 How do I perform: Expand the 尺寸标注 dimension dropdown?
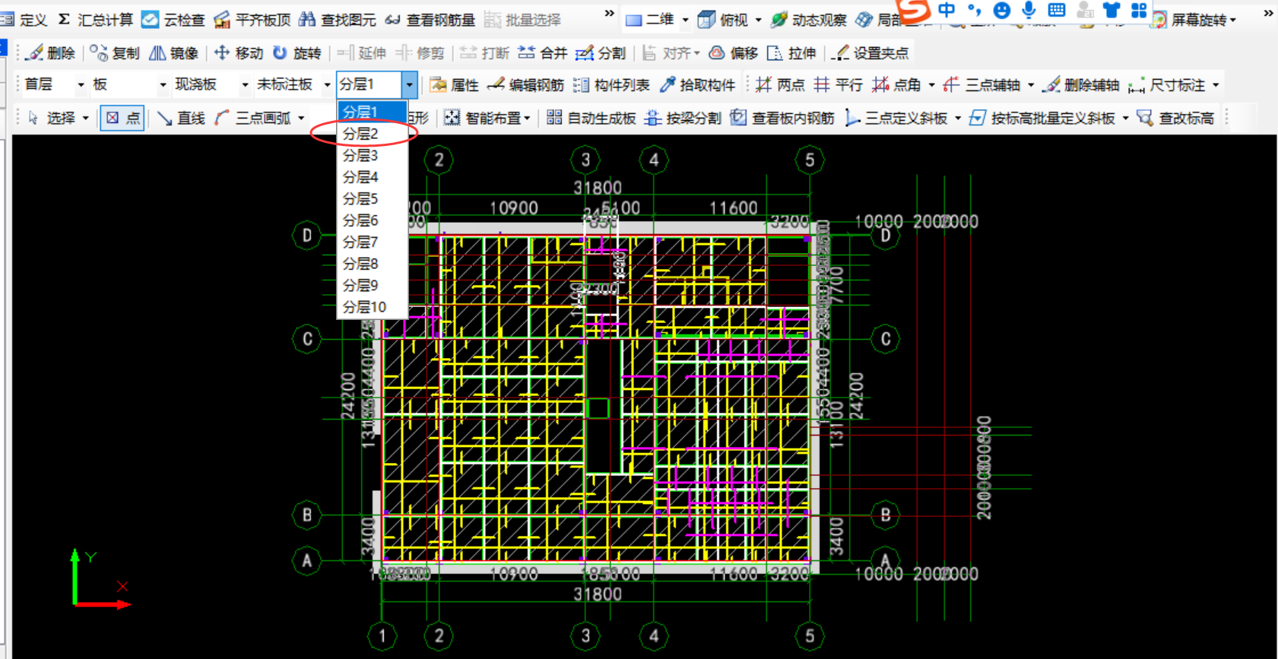1216,84
